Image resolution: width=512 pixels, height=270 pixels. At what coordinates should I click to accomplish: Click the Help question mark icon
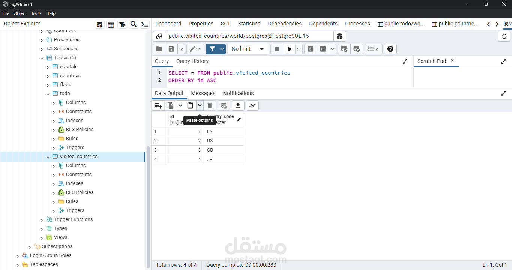pyautogui.click(x=390, y=49)
